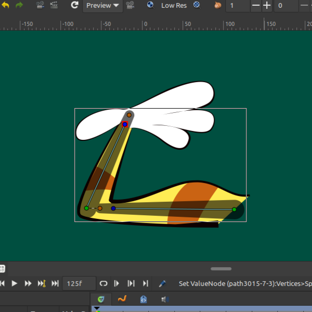The height and width of the screenshot is (312, 312).
Task: Switch to the Library tag panel tab
Action: tap(144, 299)
